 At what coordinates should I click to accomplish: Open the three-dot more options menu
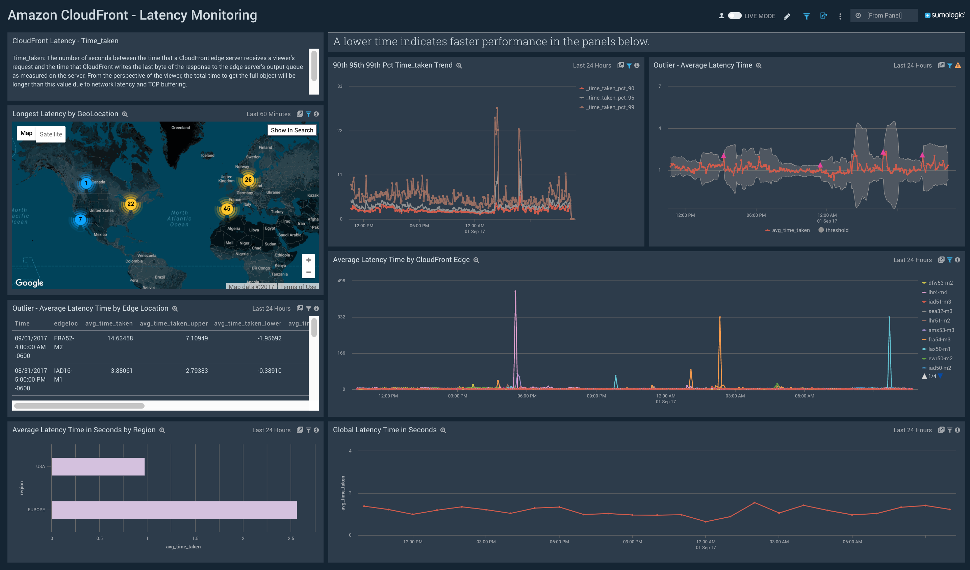840,16
